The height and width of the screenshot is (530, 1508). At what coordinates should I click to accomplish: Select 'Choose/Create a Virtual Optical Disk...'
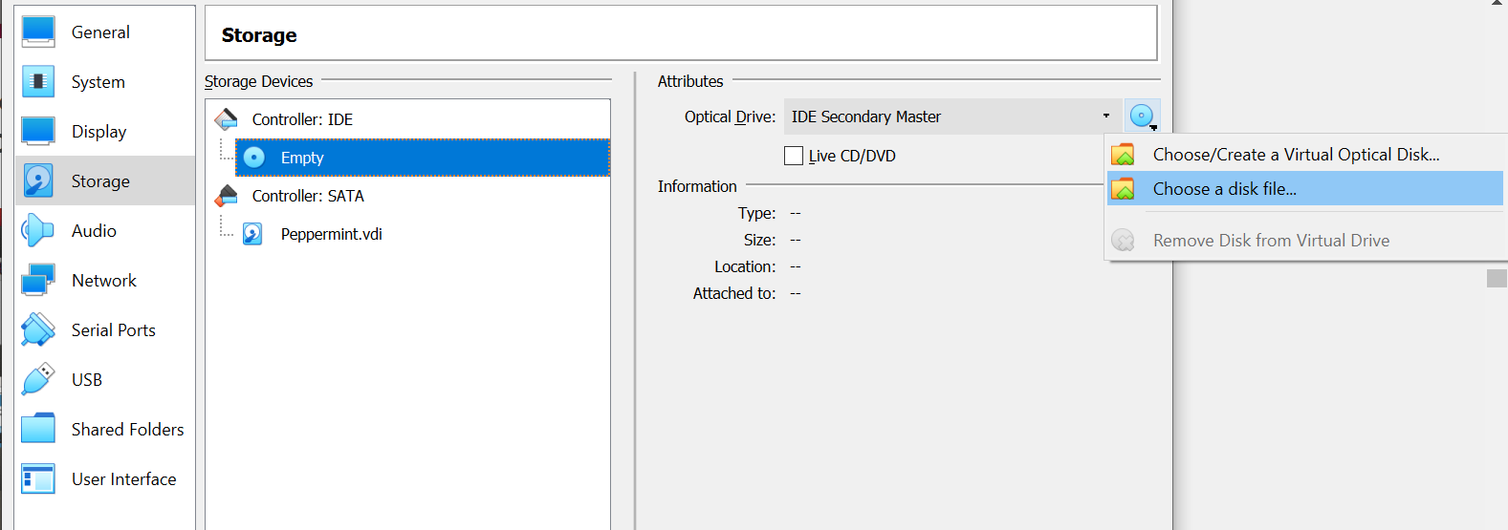[1296, 155]
